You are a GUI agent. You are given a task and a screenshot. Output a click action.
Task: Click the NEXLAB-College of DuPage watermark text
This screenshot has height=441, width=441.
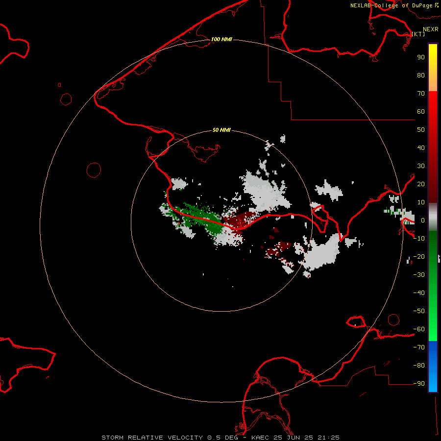[x=391, y=5]
